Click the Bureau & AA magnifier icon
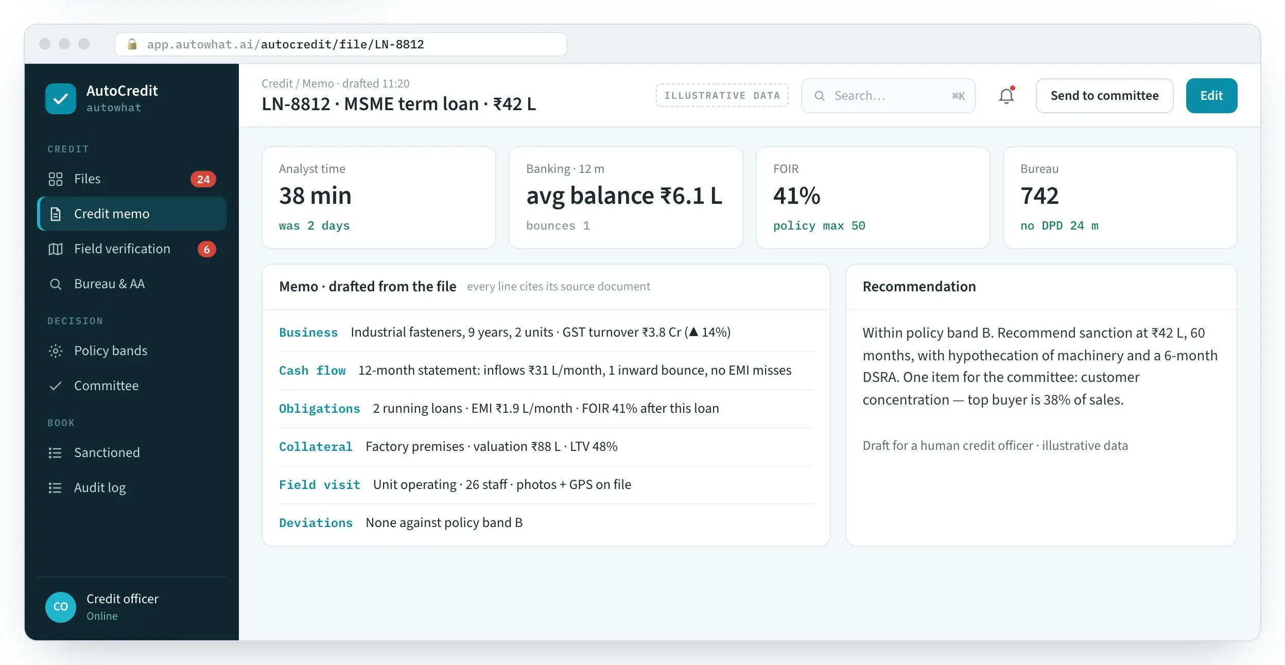Screen dimensions: 1285x665 tap(55, 284)
